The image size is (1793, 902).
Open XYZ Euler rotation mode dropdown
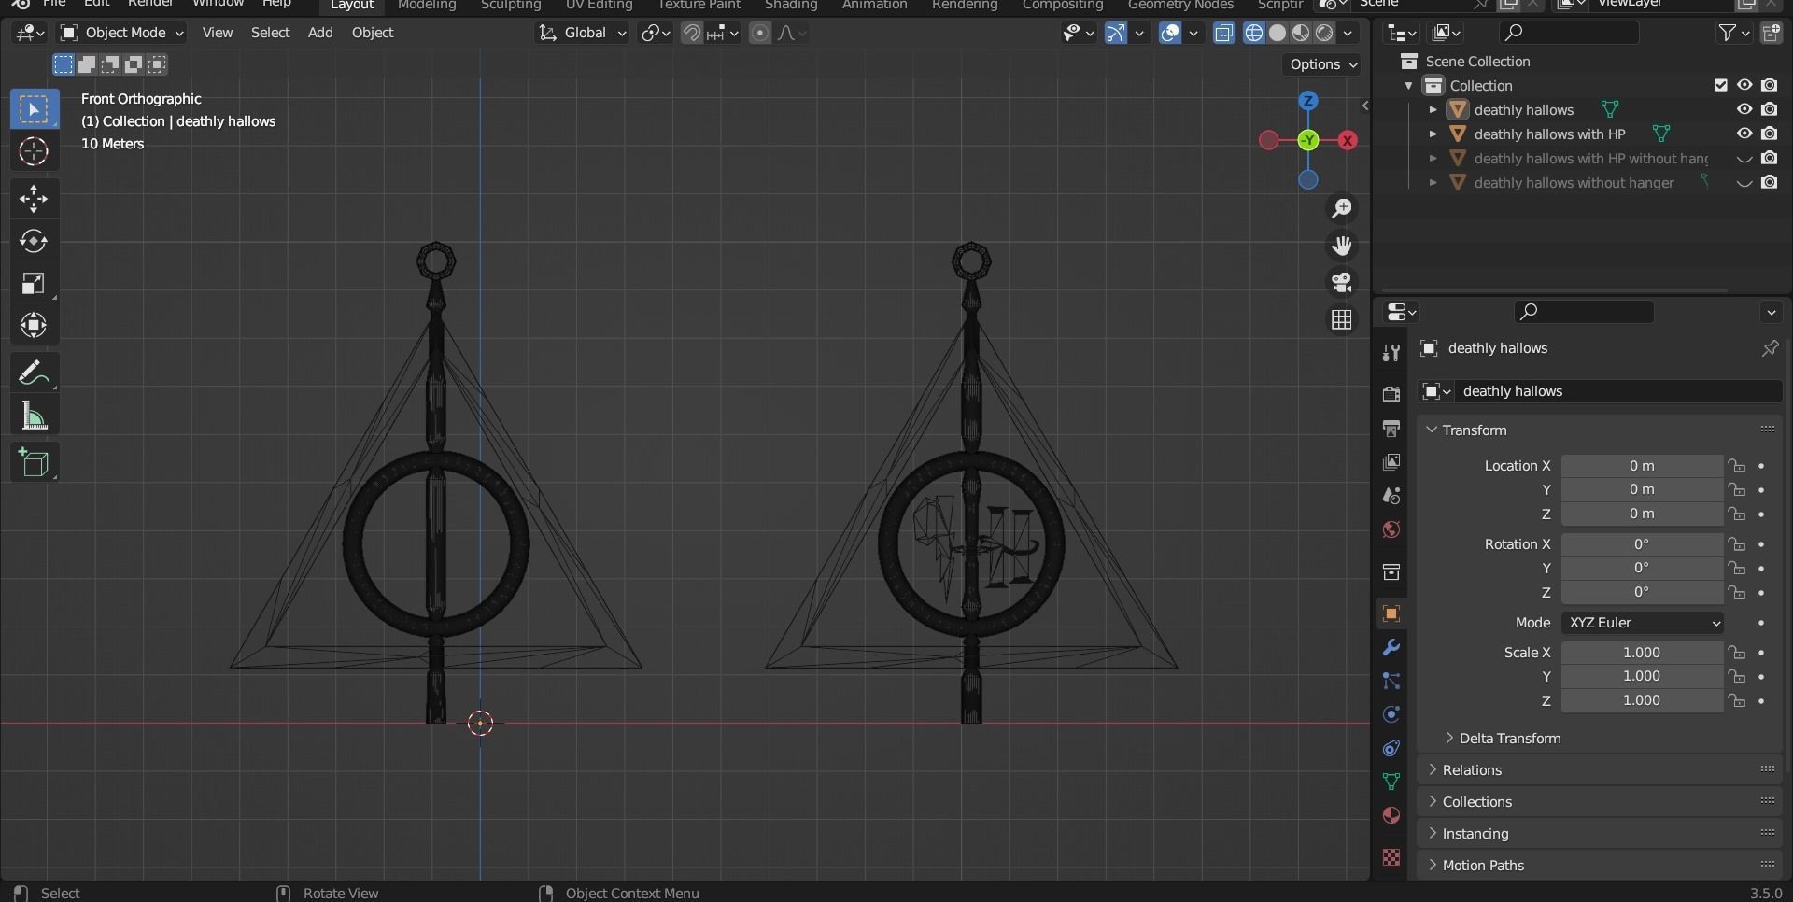[1643, 623]
